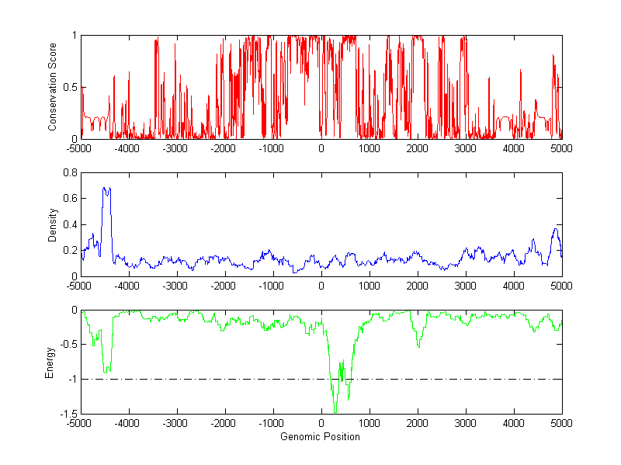Click the green energy dip near position 2000
Image resolution: width=621 pixels, height=465 pixels.
click(x=418, y=344)
